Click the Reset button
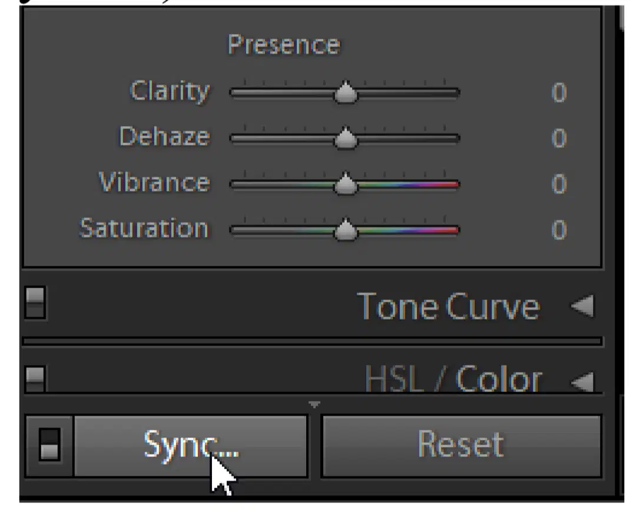 click(461, 445)
